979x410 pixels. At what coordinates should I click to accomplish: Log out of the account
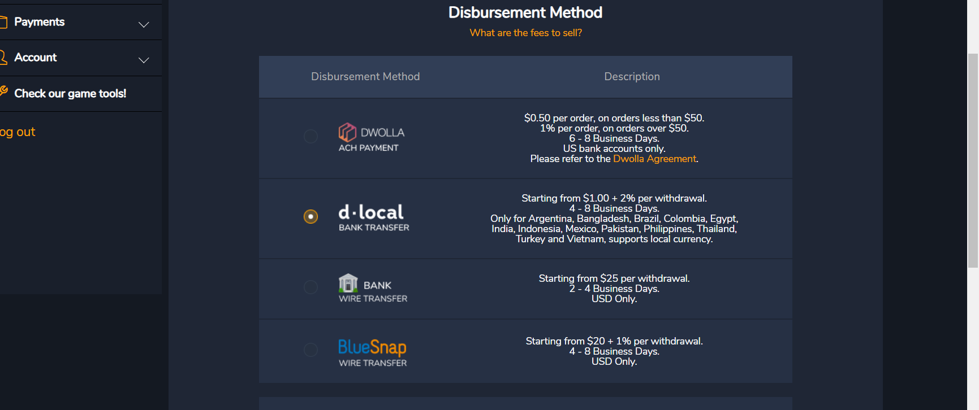18,132
